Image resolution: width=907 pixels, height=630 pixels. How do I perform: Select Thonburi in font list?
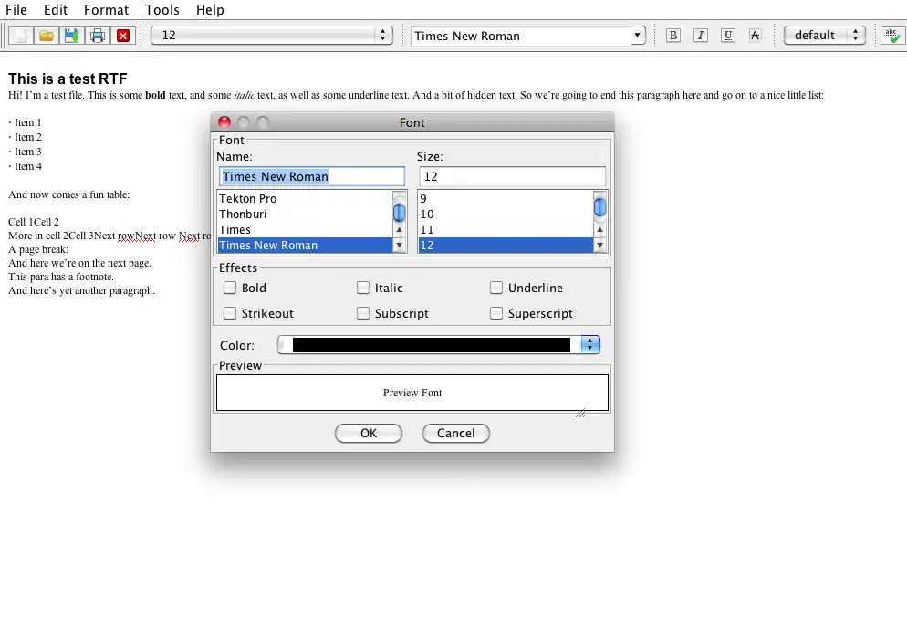305,215
